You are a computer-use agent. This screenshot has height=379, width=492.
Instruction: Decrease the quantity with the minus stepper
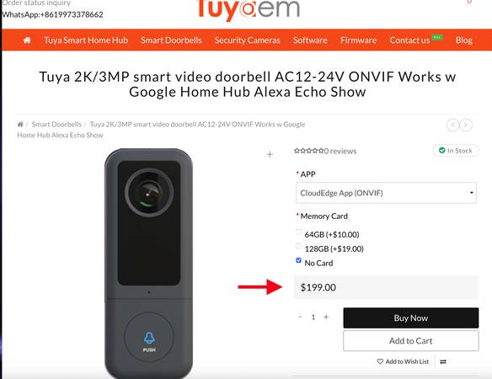click(x=300, y=318)
